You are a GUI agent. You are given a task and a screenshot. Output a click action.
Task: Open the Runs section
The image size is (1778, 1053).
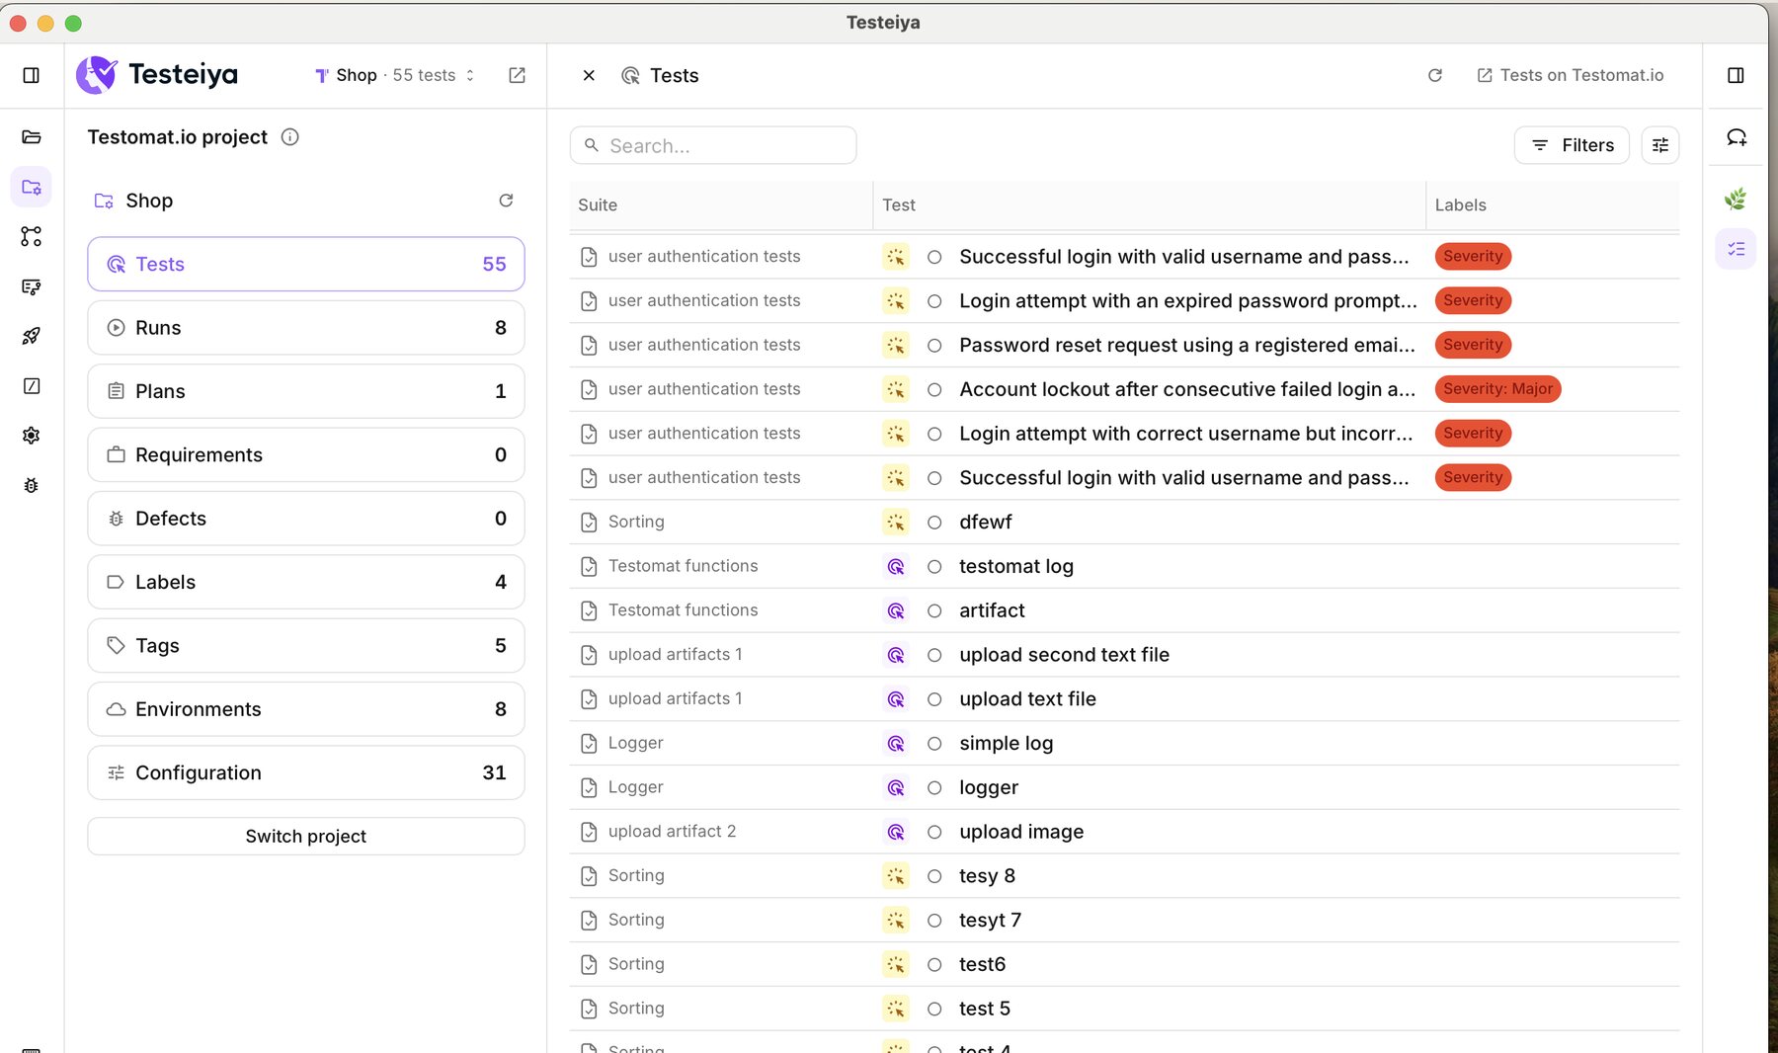point(306,328)
